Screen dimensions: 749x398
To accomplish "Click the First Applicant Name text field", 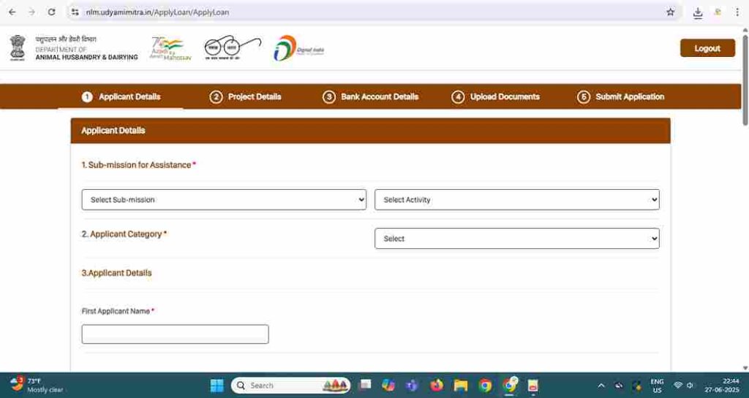I will pos(175,334).
